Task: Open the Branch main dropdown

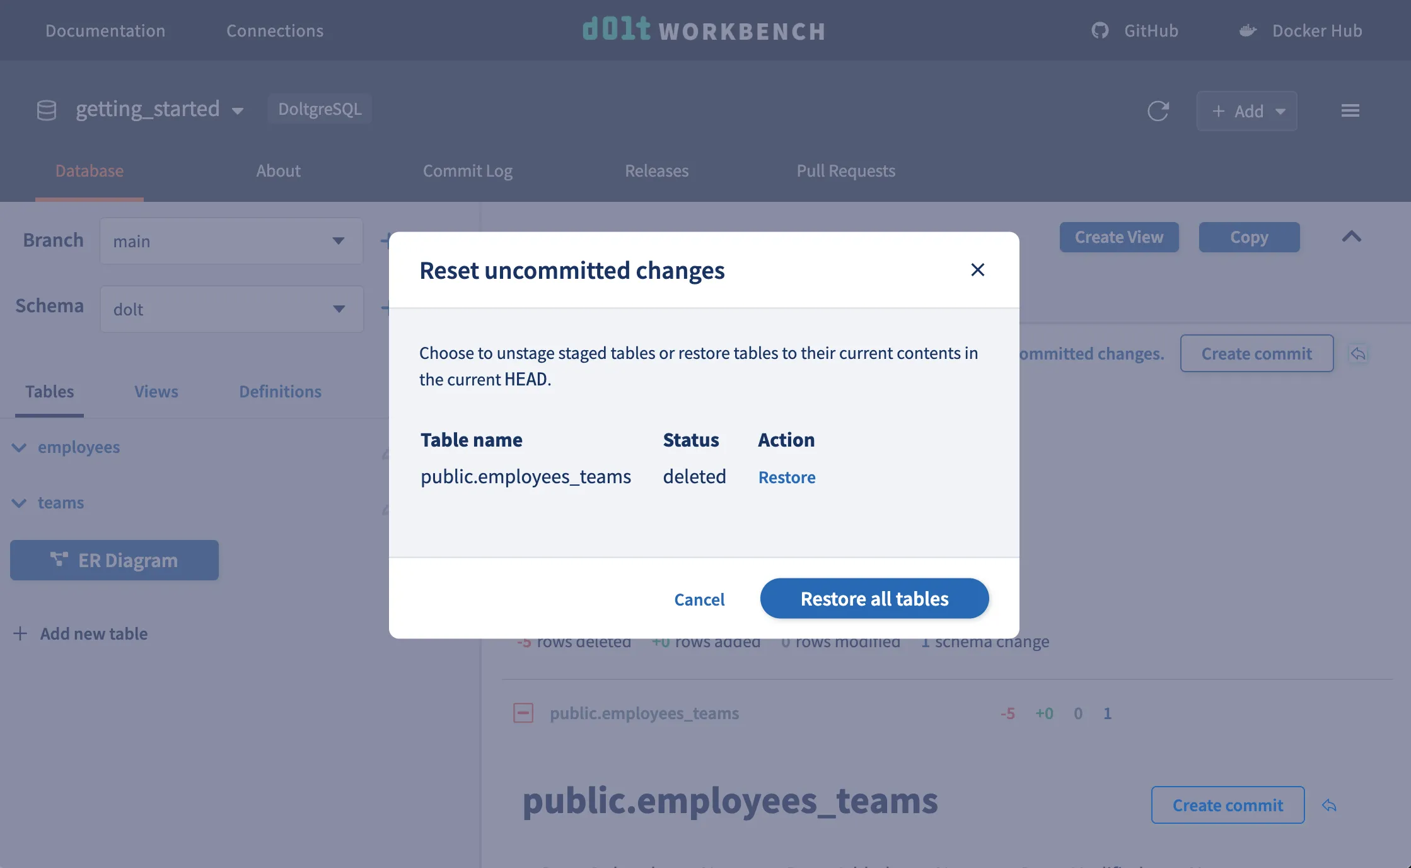Action: tap(231, 241)
